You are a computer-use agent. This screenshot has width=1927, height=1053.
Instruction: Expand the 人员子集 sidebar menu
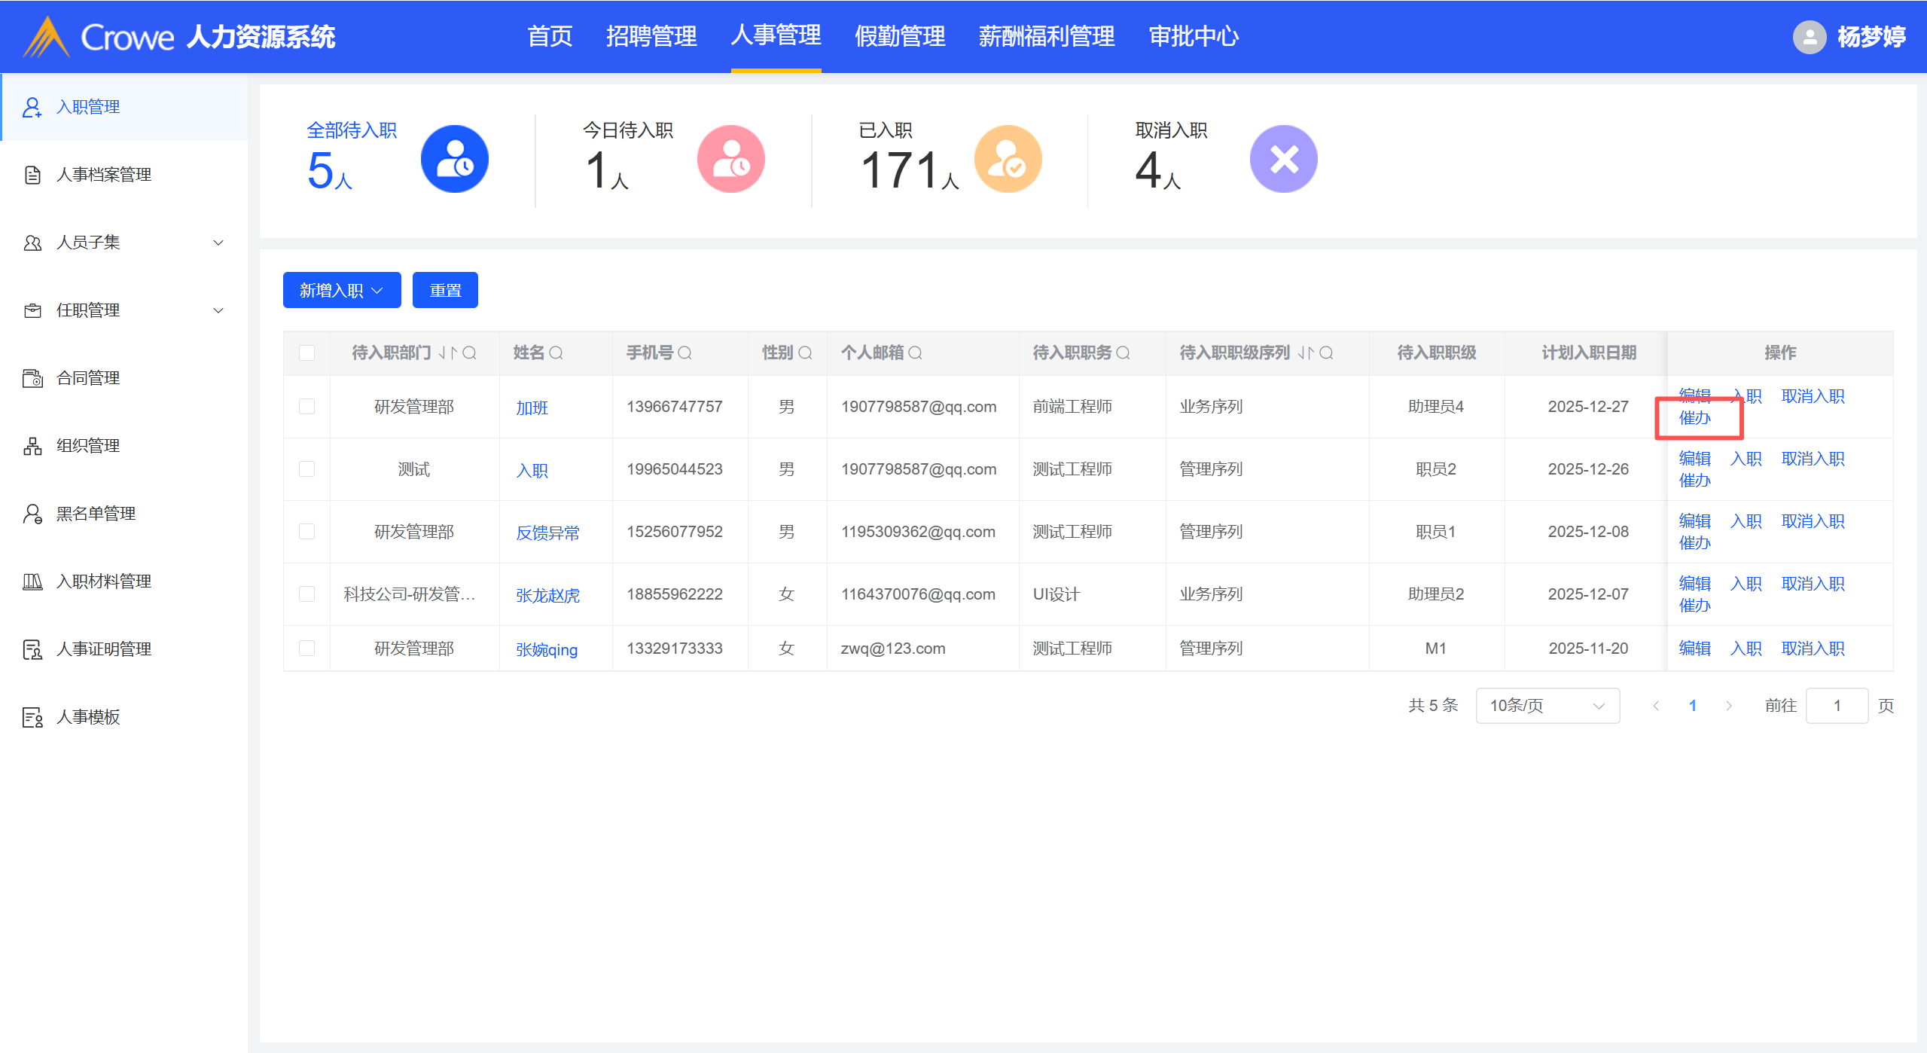pos(124,243)
